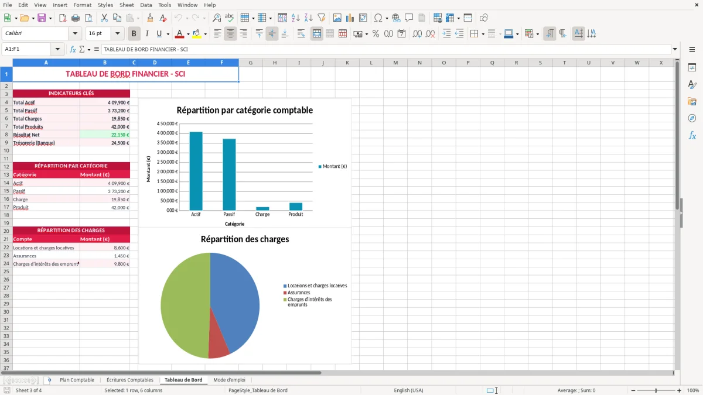This screenshot has width=703, height=395.
Task: Toggle Center Horizontally alignment
Action: [x=230, y=34]
